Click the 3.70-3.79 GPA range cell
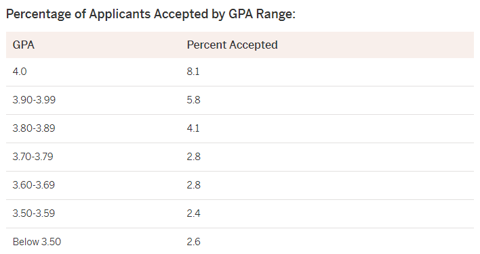480x254 pixels. (x=33, y=157)
